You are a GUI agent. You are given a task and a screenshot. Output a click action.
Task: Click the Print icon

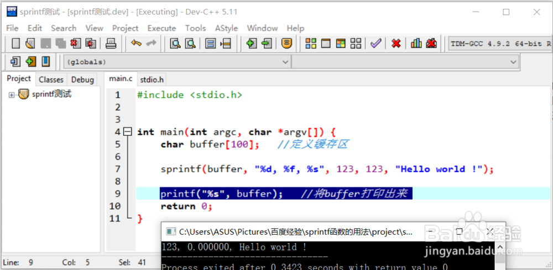tap(111, 44)
